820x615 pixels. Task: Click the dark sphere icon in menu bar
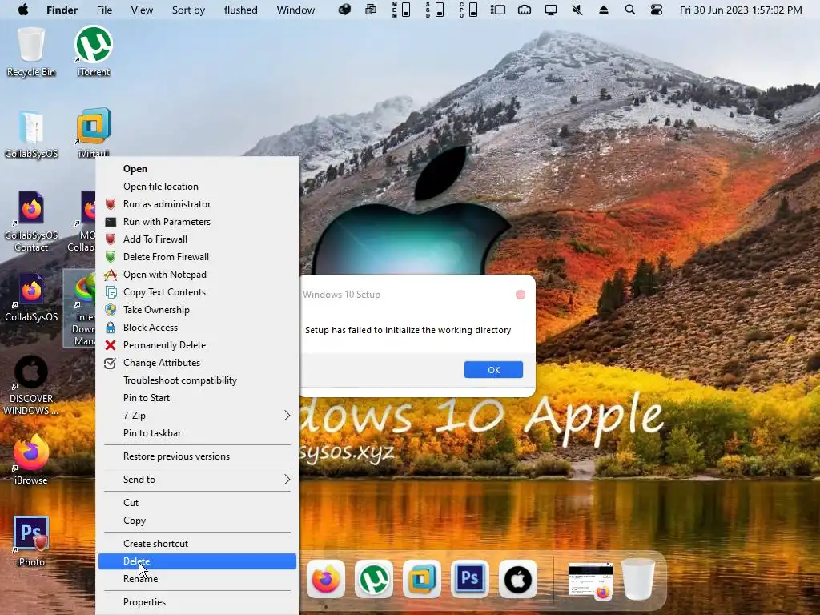click(x=344, y=10)
